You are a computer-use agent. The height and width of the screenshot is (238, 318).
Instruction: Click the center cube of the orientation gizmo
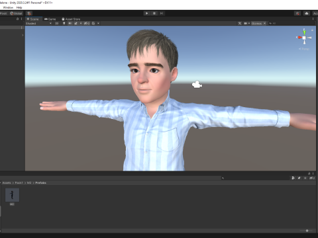point(304,38)
